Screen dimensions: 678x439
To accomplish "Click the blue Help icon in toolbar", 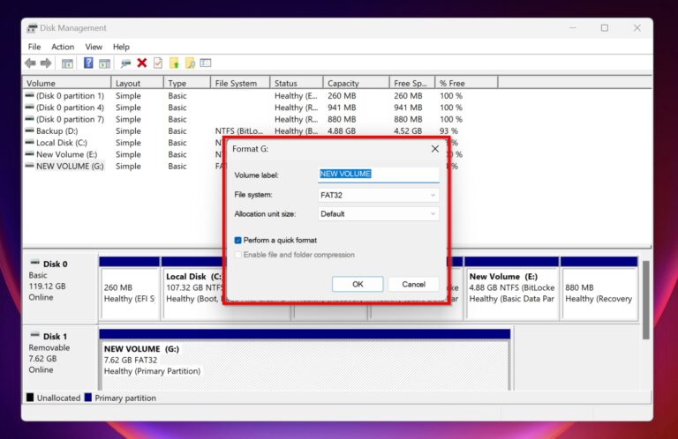I will pos(88,63).
